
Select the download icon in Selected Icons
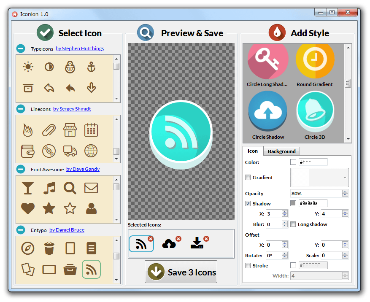click(x=197, y=243)
